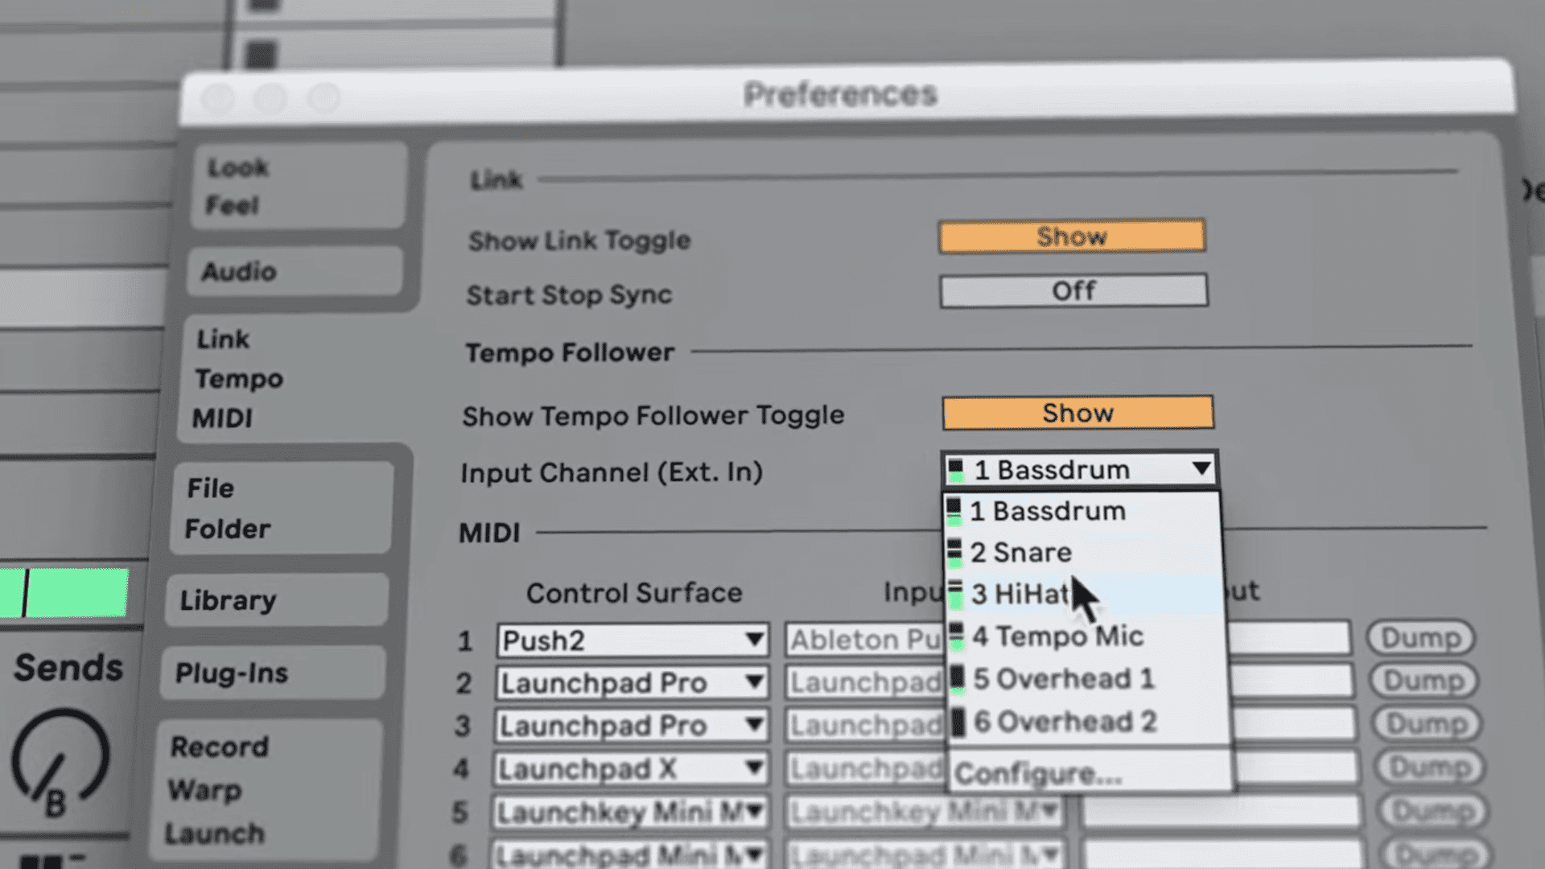This screenshot has width=1545, height=869.
Task: Toggle the Show Link Toggle button
Action: point(1072,237)
